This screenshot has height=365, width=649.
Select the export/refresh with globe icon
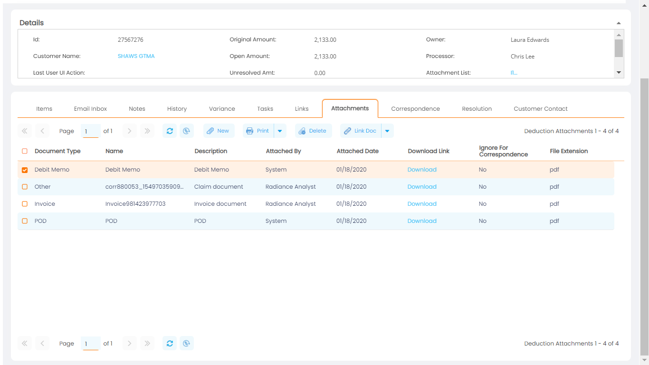(187, 131)
